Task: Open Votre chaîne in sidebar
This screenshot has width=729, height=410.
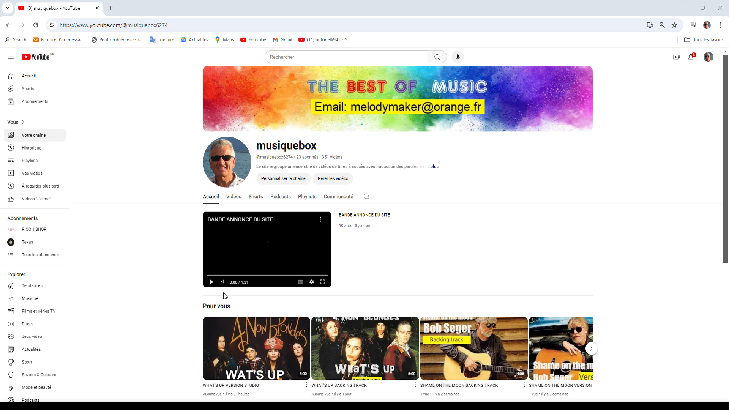Action: coord(35,135)
